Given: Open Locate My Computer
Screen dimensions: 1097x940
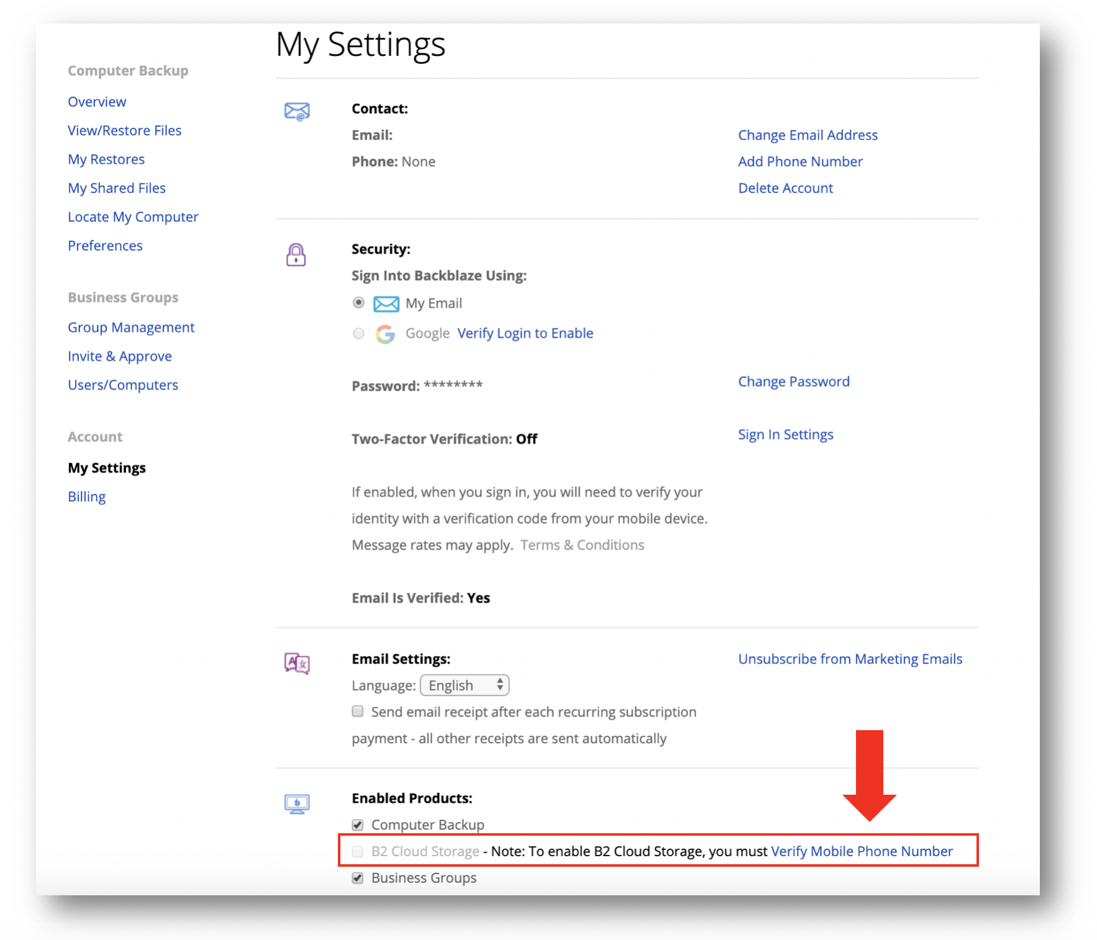Looking at the screenshot, I should [133, 217].
